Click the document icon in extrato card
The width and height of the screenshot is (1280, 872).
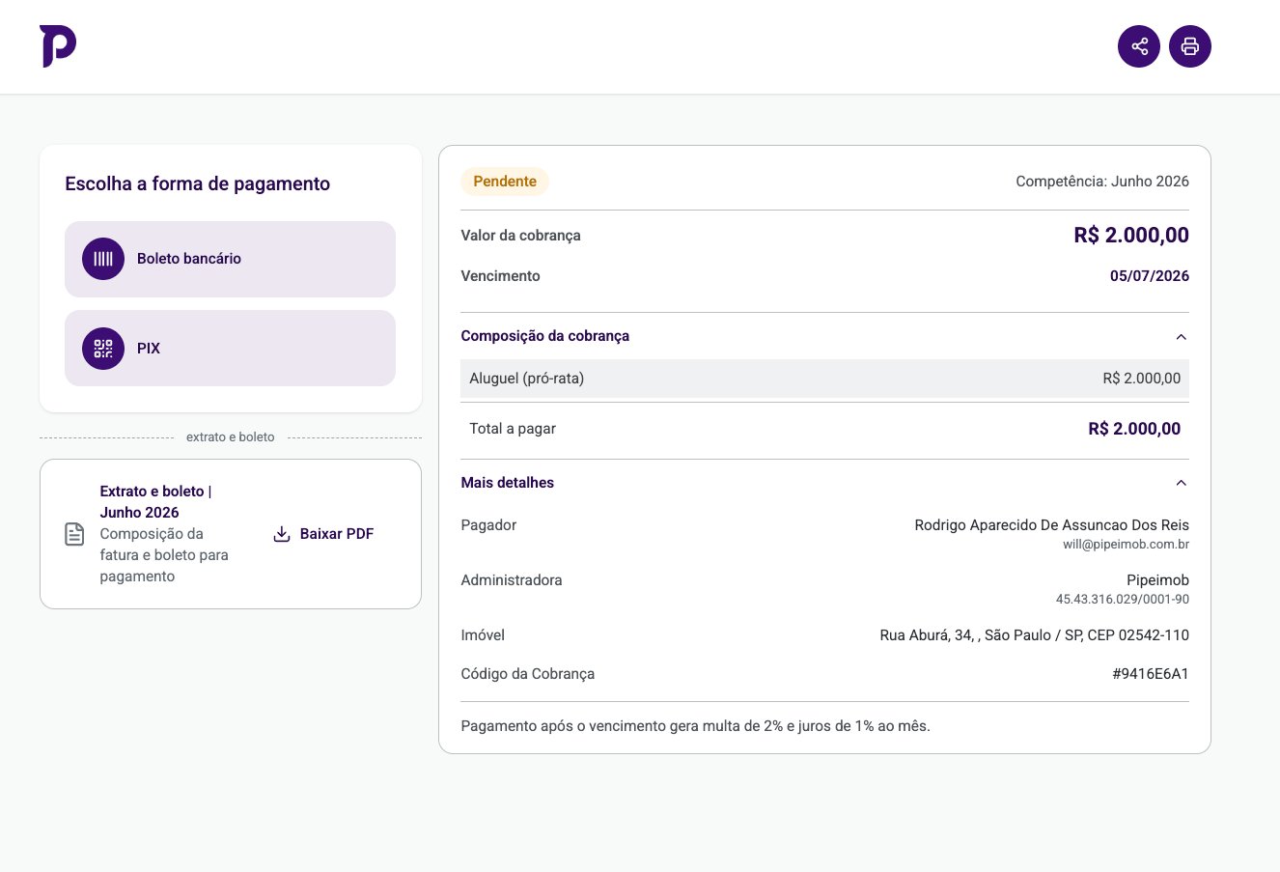(74, 534)
